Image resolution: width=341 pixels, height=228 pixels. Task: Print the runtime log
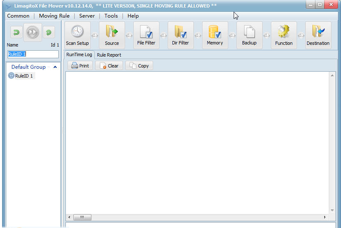click(x=80, y=66)
